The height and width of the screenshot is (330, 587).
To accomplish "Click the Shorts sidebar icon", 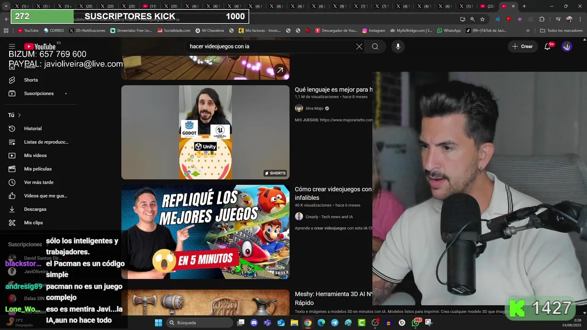I will click(12, 80).
